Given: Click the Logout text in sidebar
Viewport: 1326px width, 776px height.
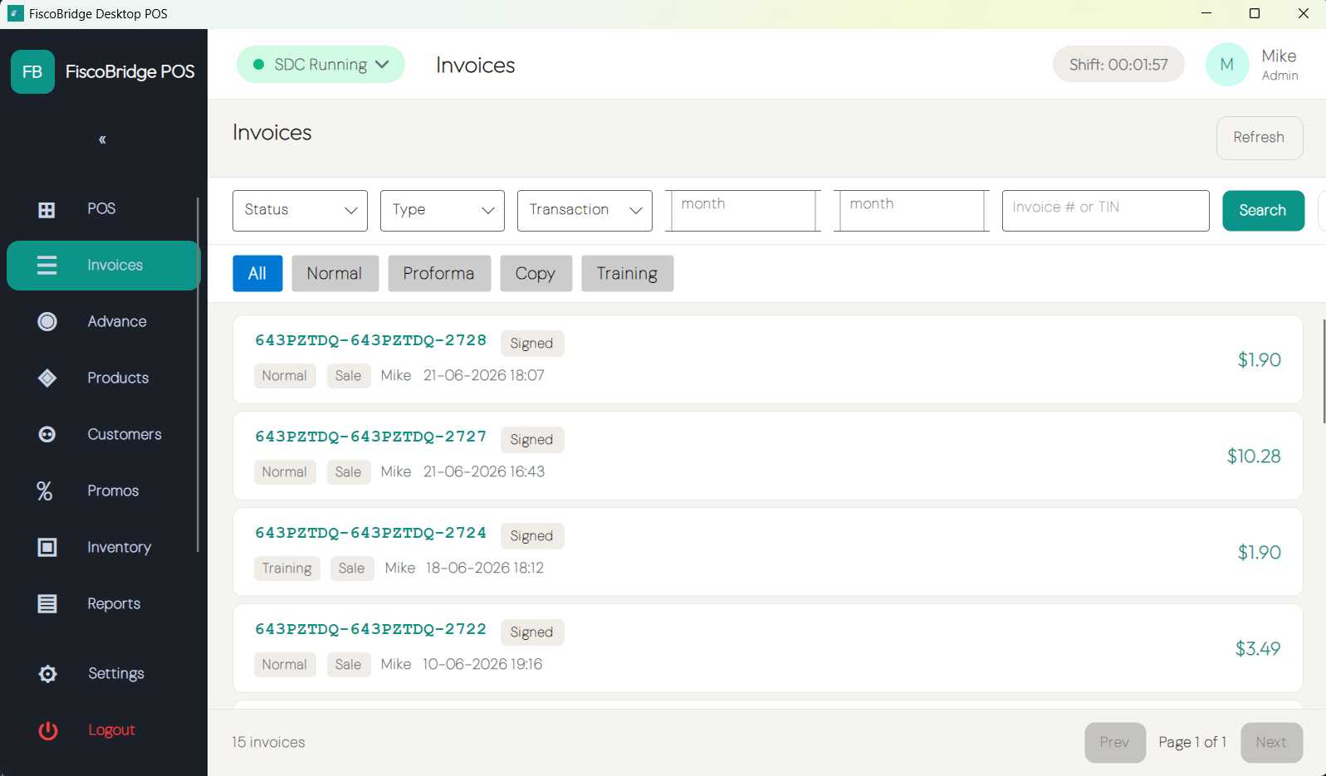Looking at the screenshot, I should [x=111, y=730].
